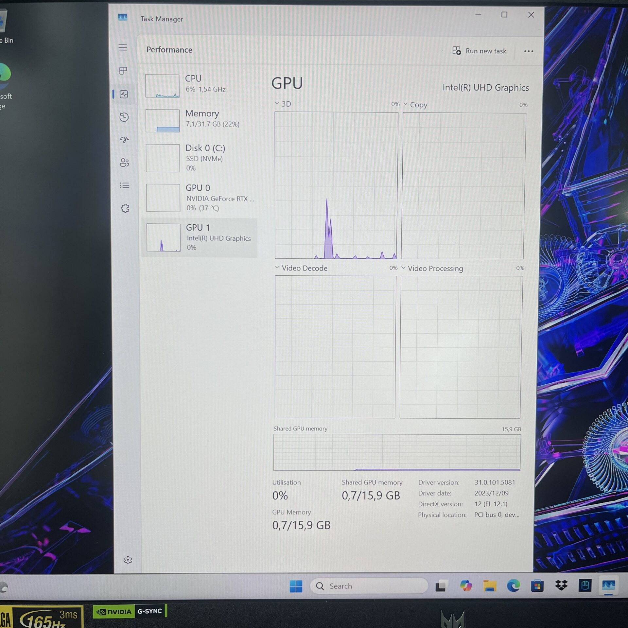Click the driver date 2023/12/09

(492, 493)
